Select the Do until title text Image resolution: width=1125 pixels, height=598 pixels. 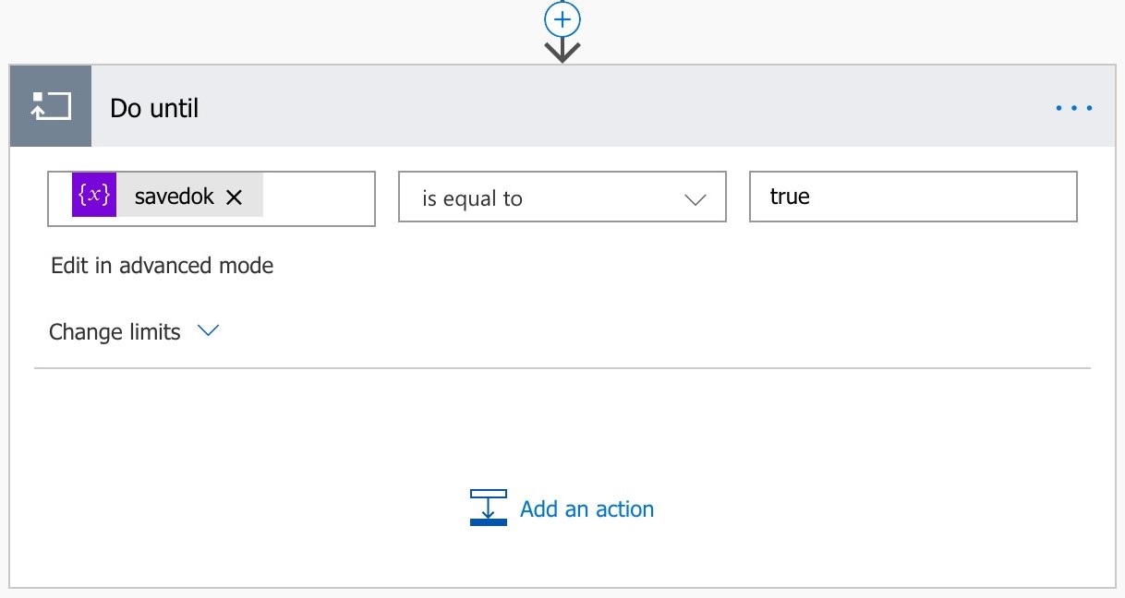point(154,108)
